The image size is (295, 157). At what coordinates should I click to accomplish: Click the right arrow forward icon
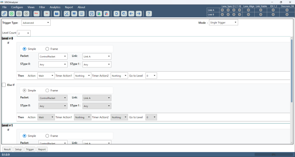(x=139, y=13)
